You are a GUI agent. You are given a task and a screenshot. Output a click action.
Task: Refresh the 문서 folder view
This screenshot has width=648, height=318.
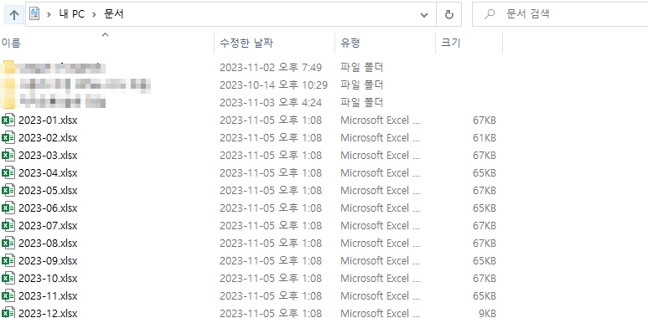(x=448, y=15)
